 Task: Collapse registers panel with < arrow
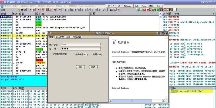tap(214, 14)
